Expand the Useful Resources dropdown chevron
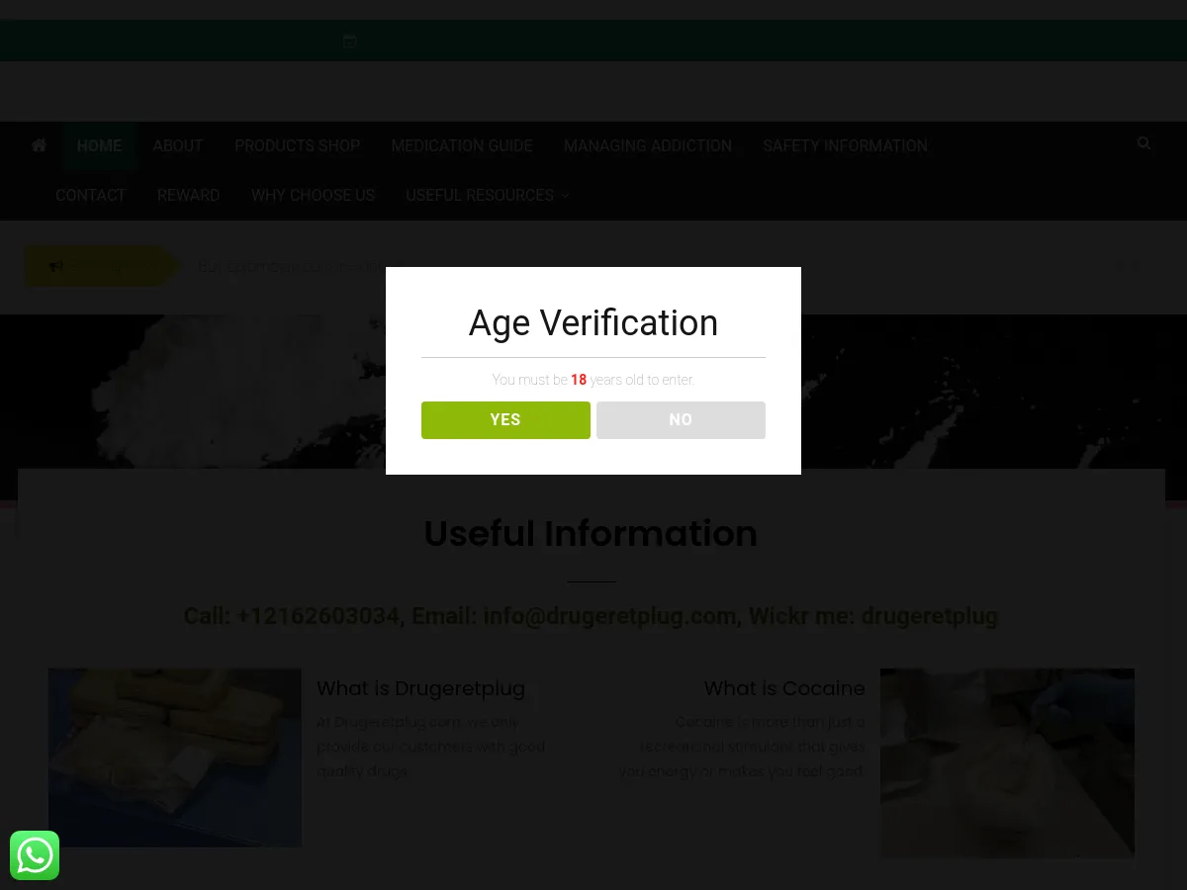The height and width of the screenshot is (890, 1187). coord(566,196)
